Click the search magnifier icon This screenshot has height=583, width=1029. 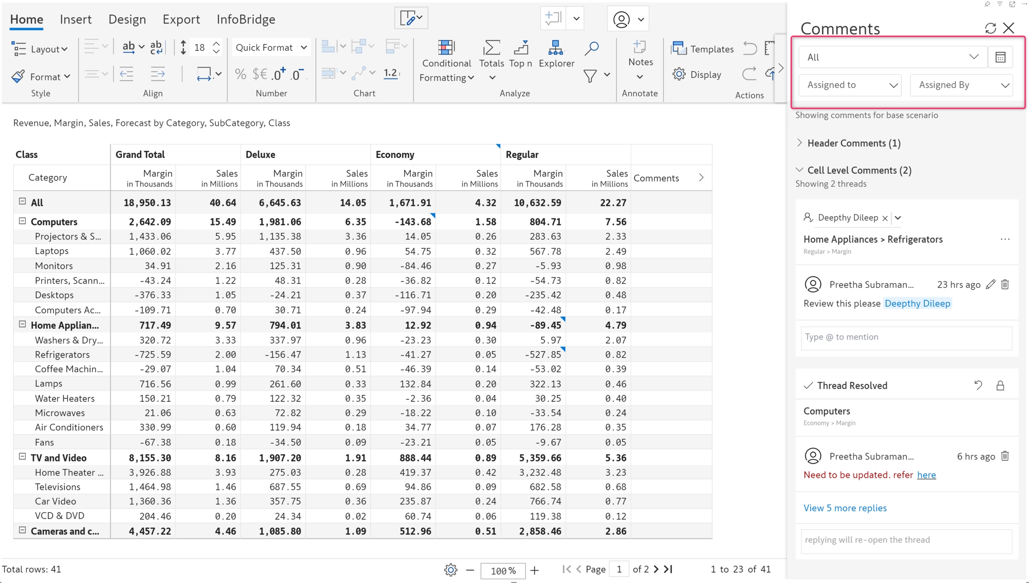pyautogui.click(x=591, y=48)
